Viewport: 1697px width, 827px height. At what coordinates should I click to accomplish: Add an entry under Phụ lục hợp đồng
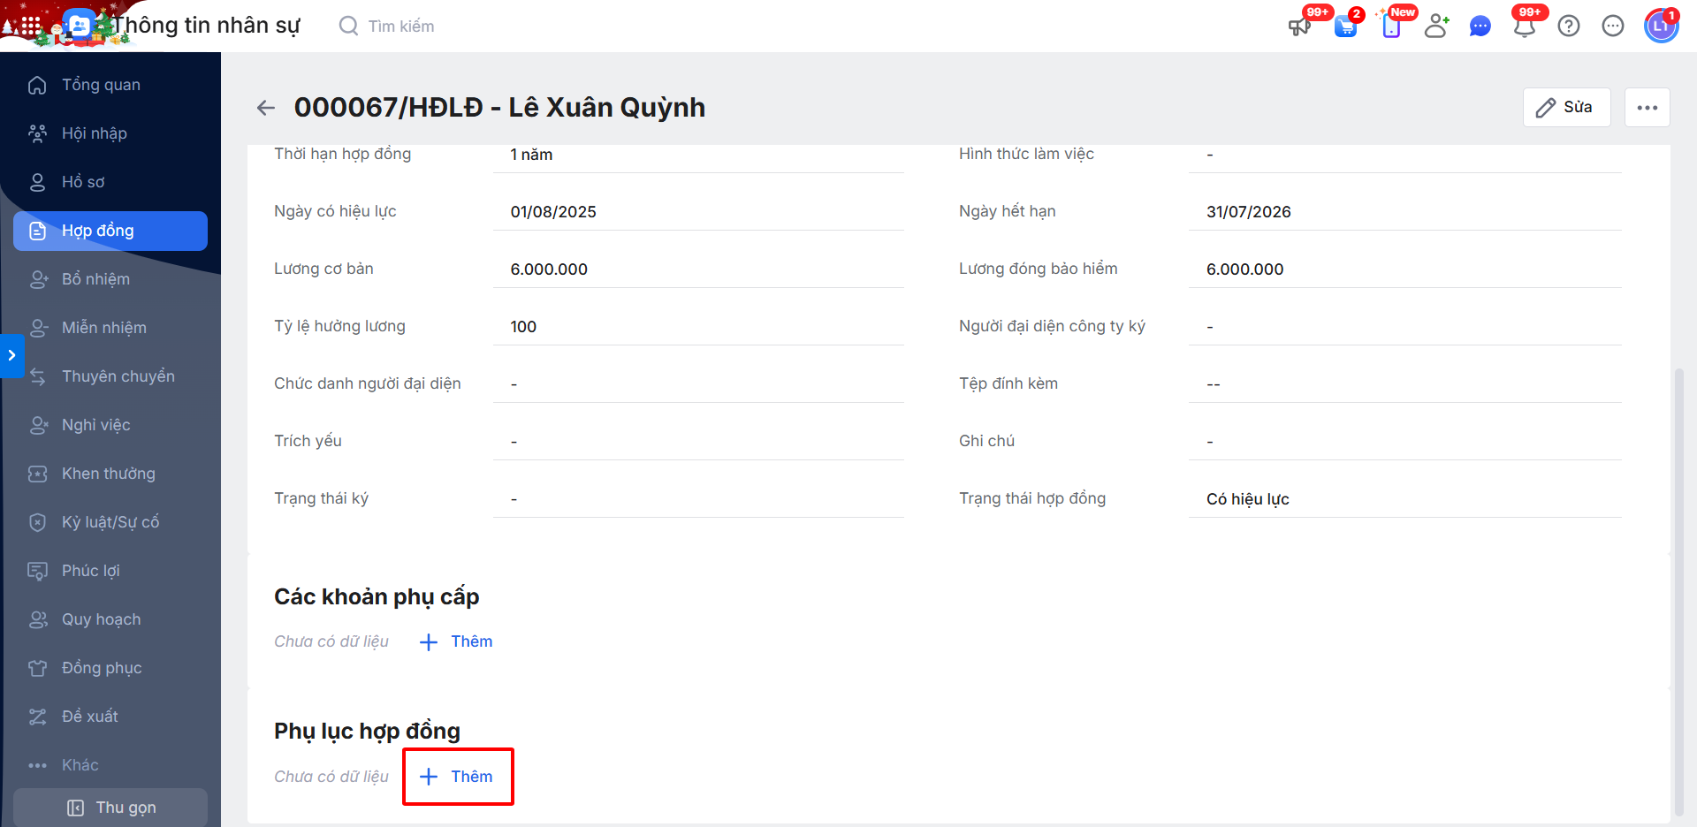click(x=457, y=777)
